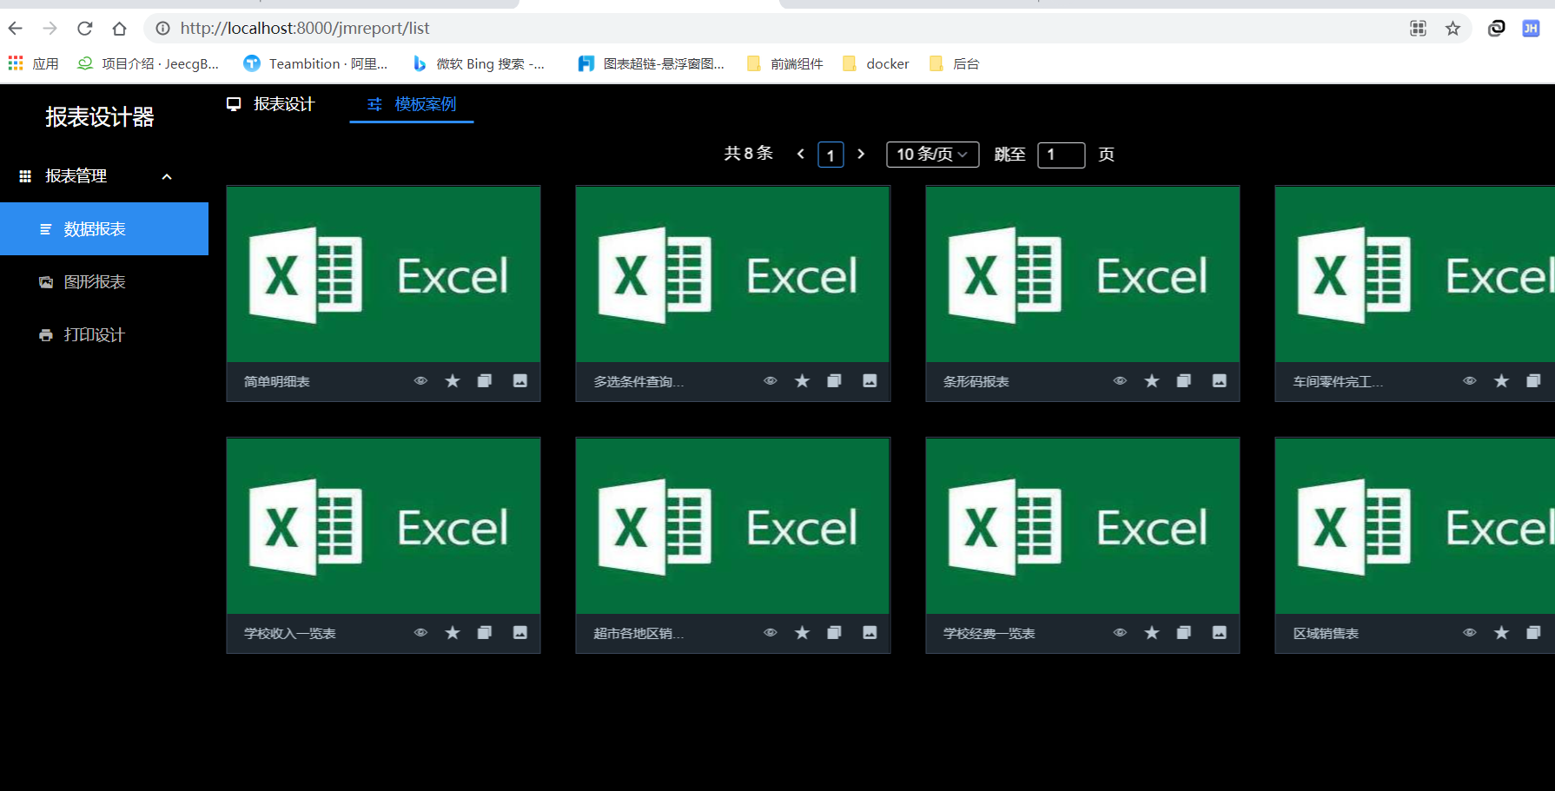Select page 1 in pagination
The width and height of the screenshot is (1555, 791).
click(830, 155)
